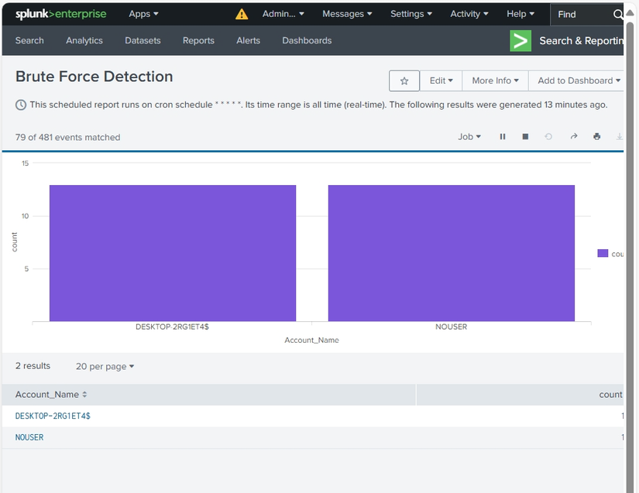Expand the More Info dropdown
Screen dimensions: 639x493
(x=495, y=80)
